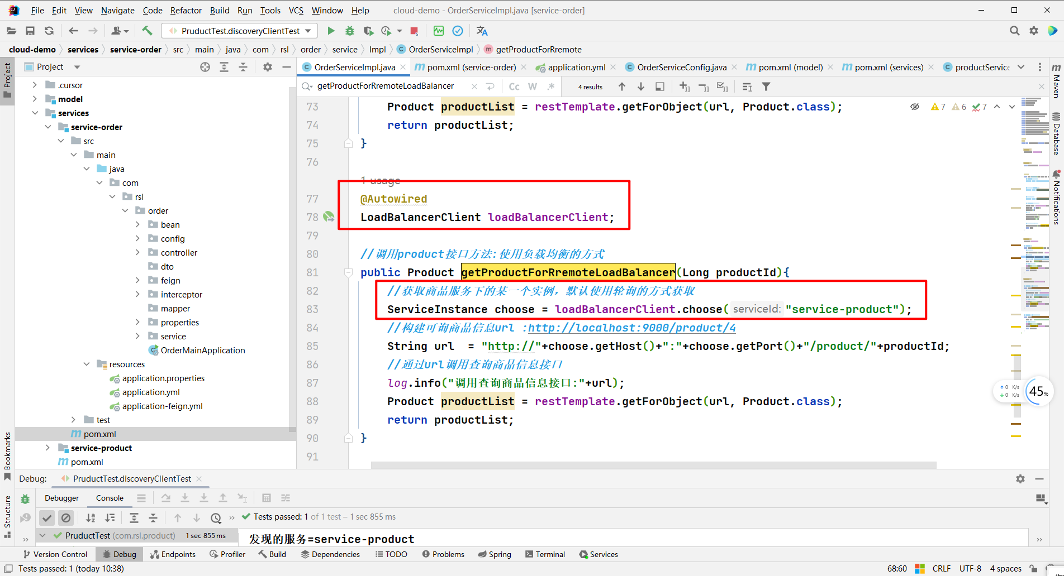Switch to Console tab in Debug
Viewport: 1064px width, 576px height.
tap(110, 498)
